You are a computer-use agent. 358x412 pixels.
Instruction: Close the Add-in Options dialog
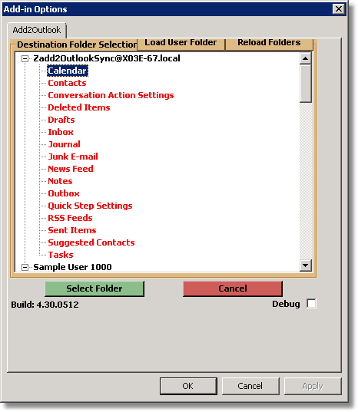tap(339, 9)
